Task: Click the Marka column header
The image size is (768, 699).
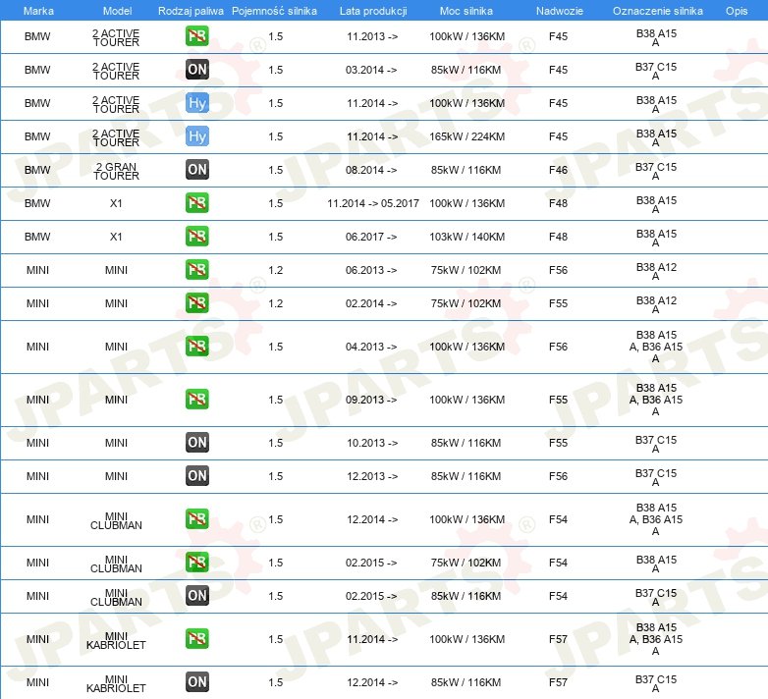Action: [38, 11]
